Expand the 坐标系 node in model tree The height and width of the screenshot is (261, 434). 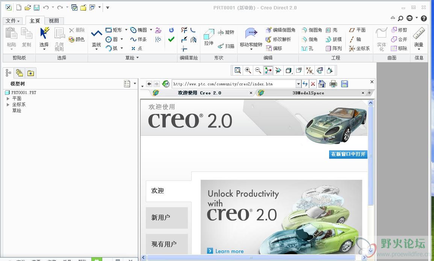pos(8,105)
